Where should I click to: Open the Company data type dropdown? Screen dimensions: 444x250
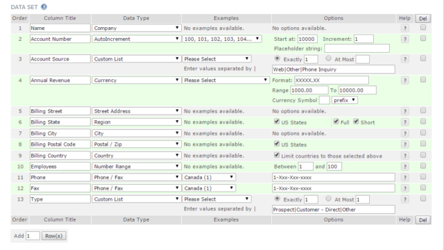click(x=136, y=28)
